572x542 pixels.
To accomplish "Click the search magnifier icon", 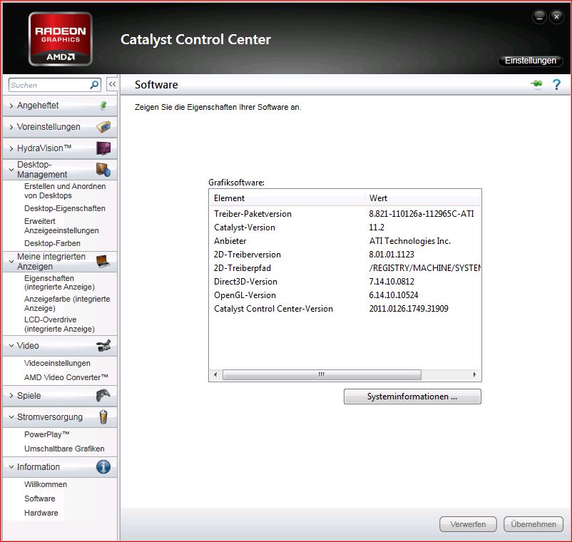I will pyautogui.click(x=93, y=85).
